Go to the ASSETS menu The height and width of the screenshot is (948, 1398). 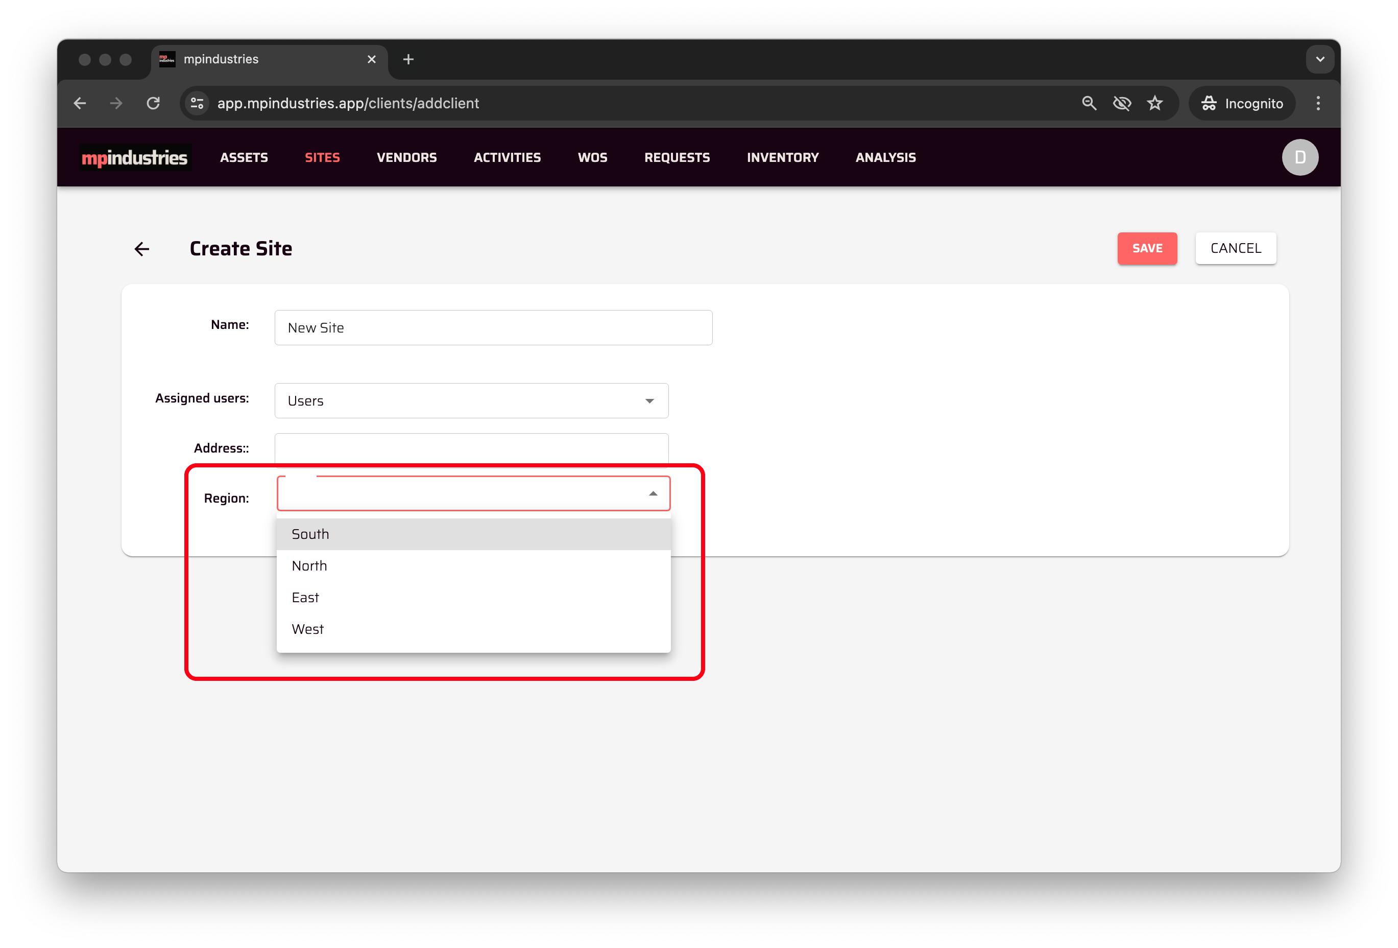pos(244,158)
